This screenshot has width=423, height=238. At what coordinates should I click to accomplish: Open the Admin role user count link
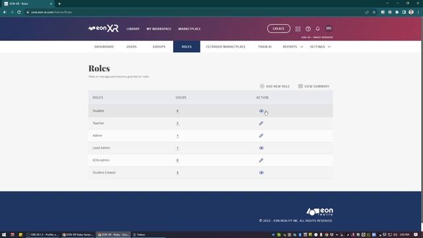pos(177,136)
